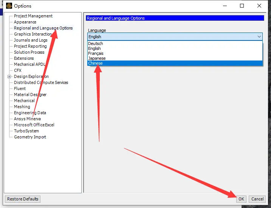Select Solution Process in the tree

[29, 52]
